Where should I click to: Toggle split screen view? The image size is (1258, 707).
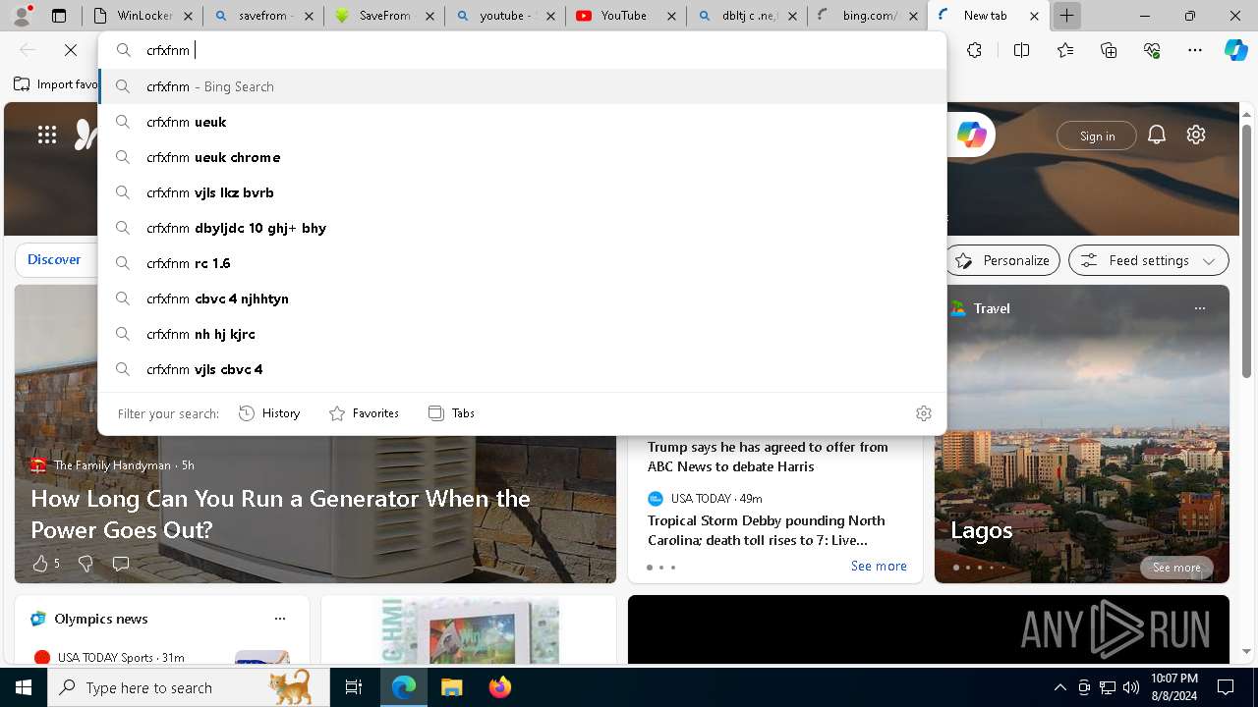click(1021, 50)
